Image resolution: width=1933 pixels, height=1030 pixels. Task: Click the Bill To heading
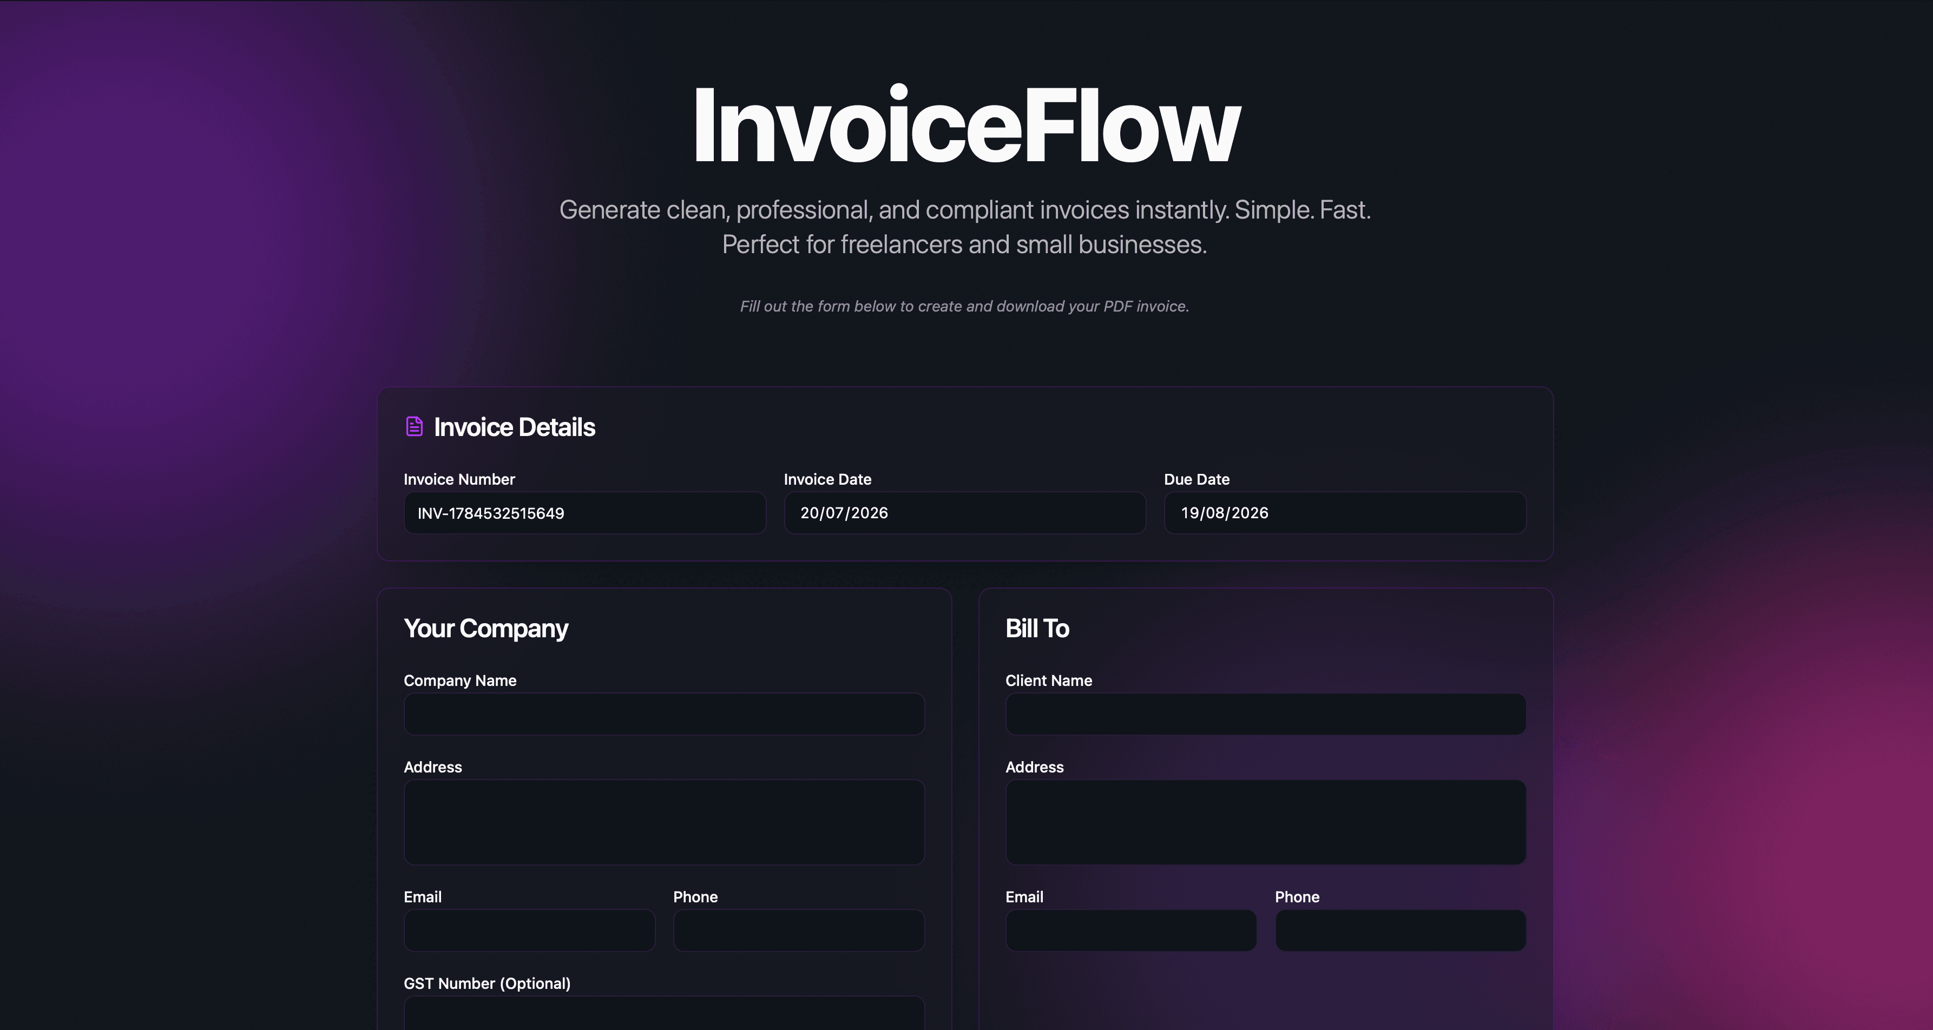click(1037, 628)
